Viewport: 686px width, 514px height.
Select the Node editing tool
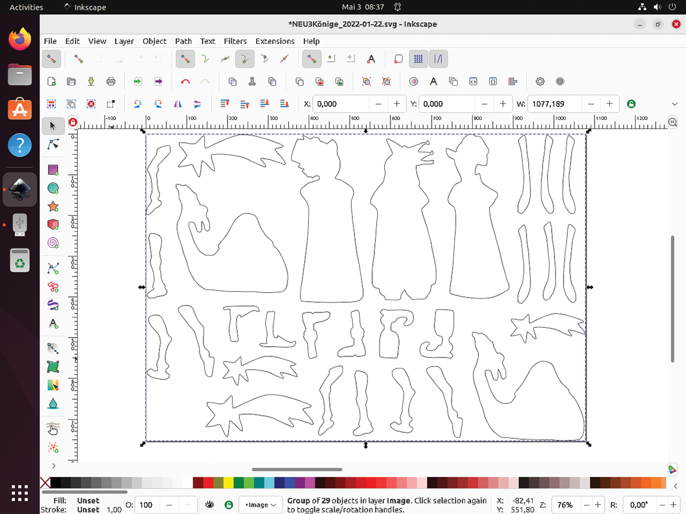point(53,144)
